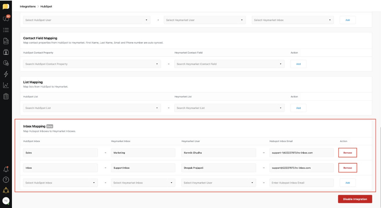This screenshot has height=208, width=381.
Task: Click Add in Contact Field Mapping
Action: (x=298, y=64)
